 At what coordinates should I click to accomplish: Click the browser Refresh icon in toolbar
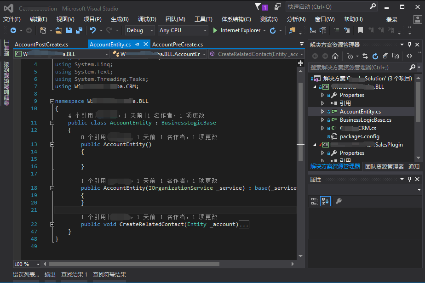273,31
